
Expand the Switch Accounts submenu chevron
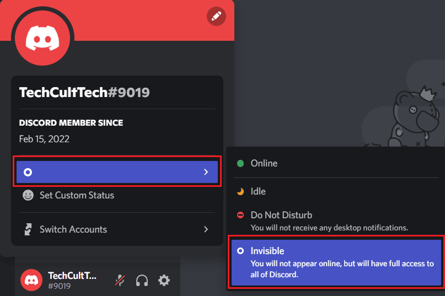[206, 229]
